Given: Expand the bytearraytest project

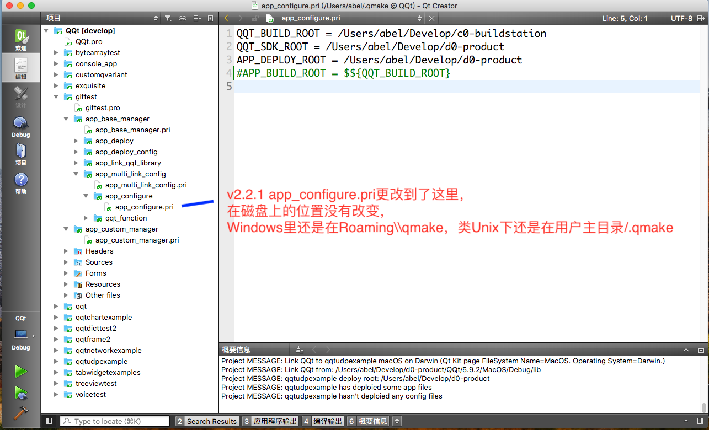Looking at the screenshot, I should pos(56,53).
